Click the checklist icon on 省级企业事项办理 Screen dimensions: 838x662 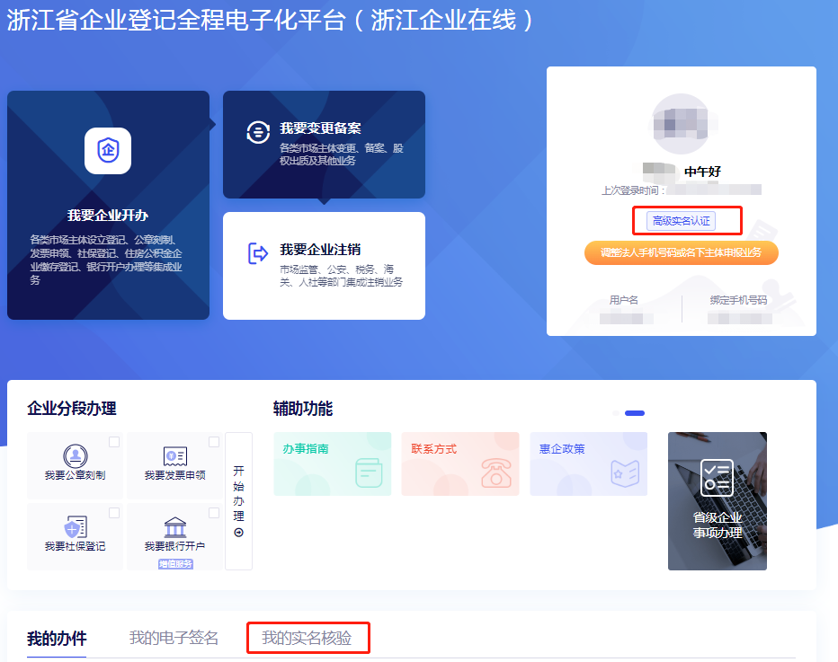(x=717, y=478)
